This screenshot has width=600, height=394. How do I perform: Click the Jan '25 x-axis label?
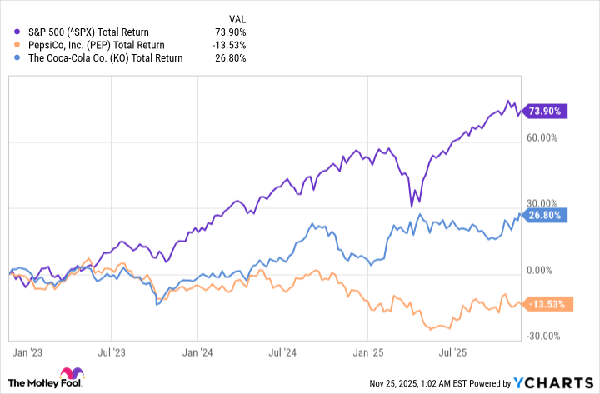tap(367, 352)
